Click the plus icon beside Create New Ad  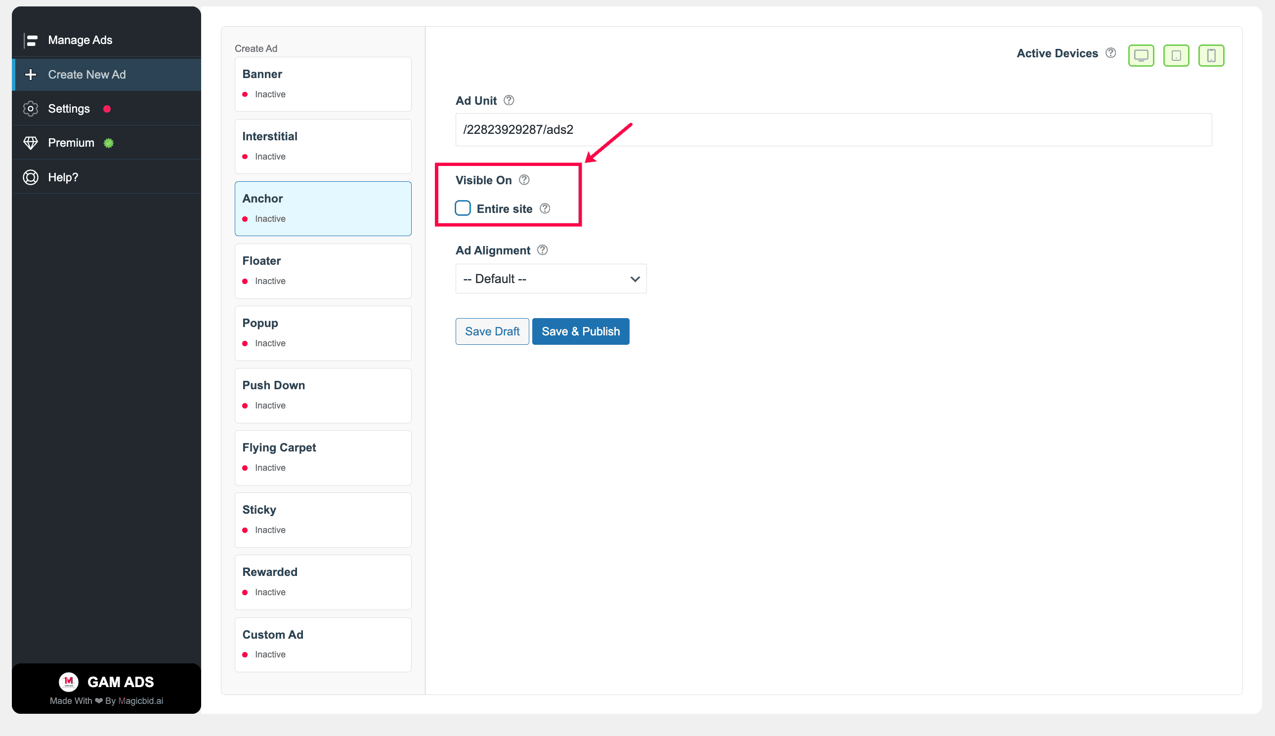point(31,74)
